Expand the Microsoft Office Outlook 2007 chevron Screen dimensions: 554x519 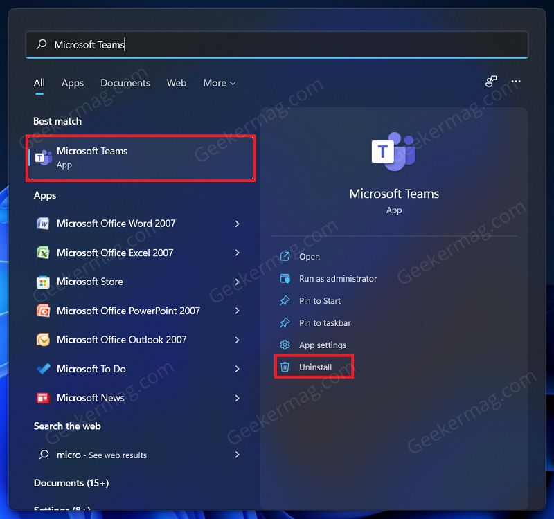point(237,340)
